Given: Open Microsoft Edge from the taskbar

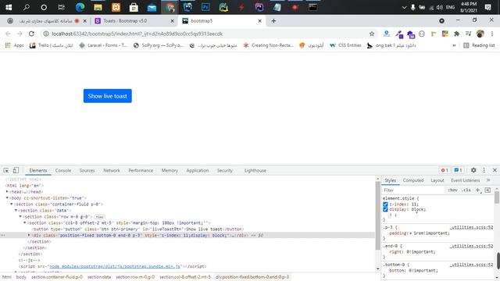Looking at the screenshot, I should click(80, 7).
